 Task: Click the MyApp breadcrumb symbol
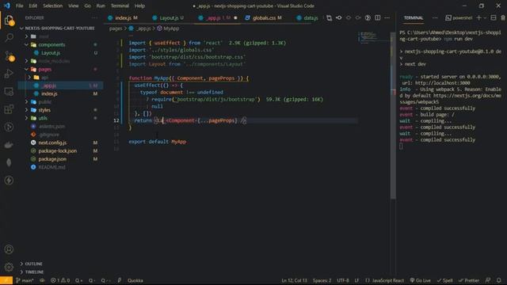coord(168,28)
